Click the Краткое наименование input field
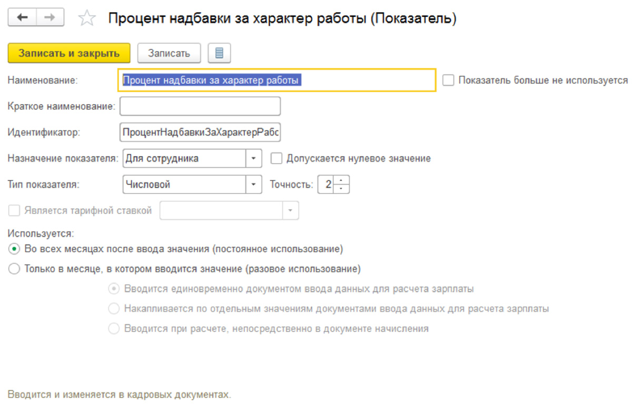Image resolution: width=632 pixels, height=407 pixels. (x=200, y=106)
